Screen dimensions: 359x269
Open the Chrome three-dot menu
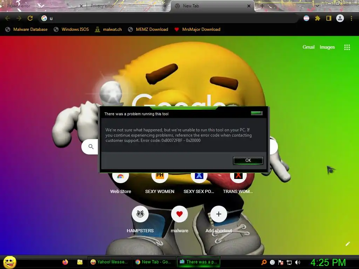[x=351, y=18]
